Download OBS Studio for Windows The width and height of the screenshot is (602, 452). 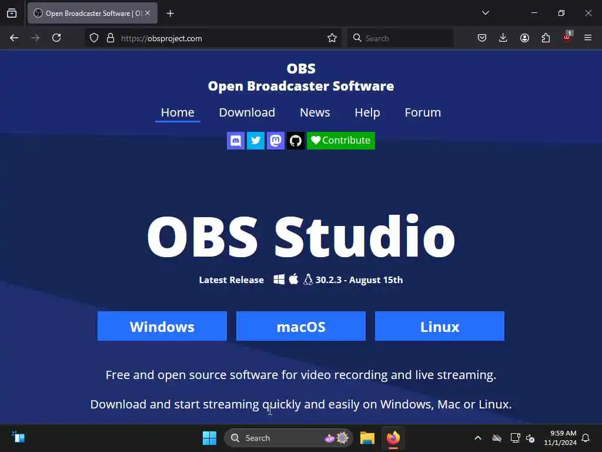point(162,326)
